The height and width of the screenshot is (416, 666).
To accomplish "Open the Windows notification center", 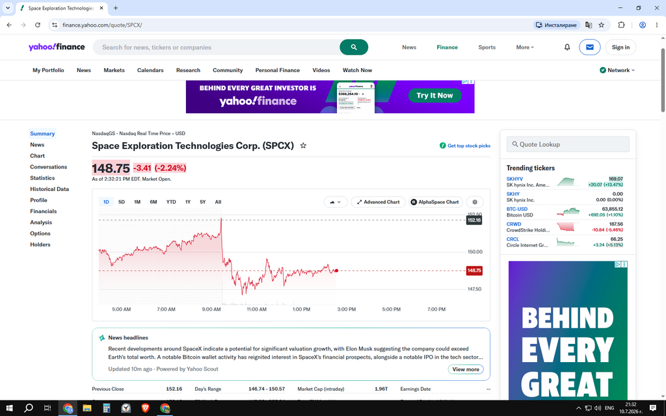I will tap(653, 408).
